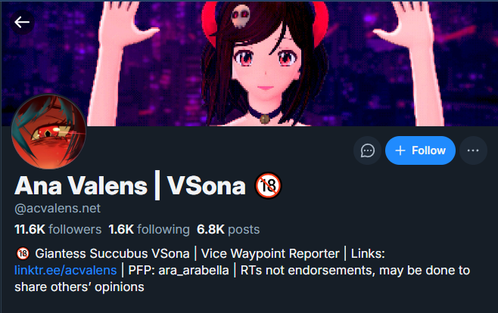498x313 pixels.
Task: View the 11.6K followers list
Action: (x=58, y=229)
